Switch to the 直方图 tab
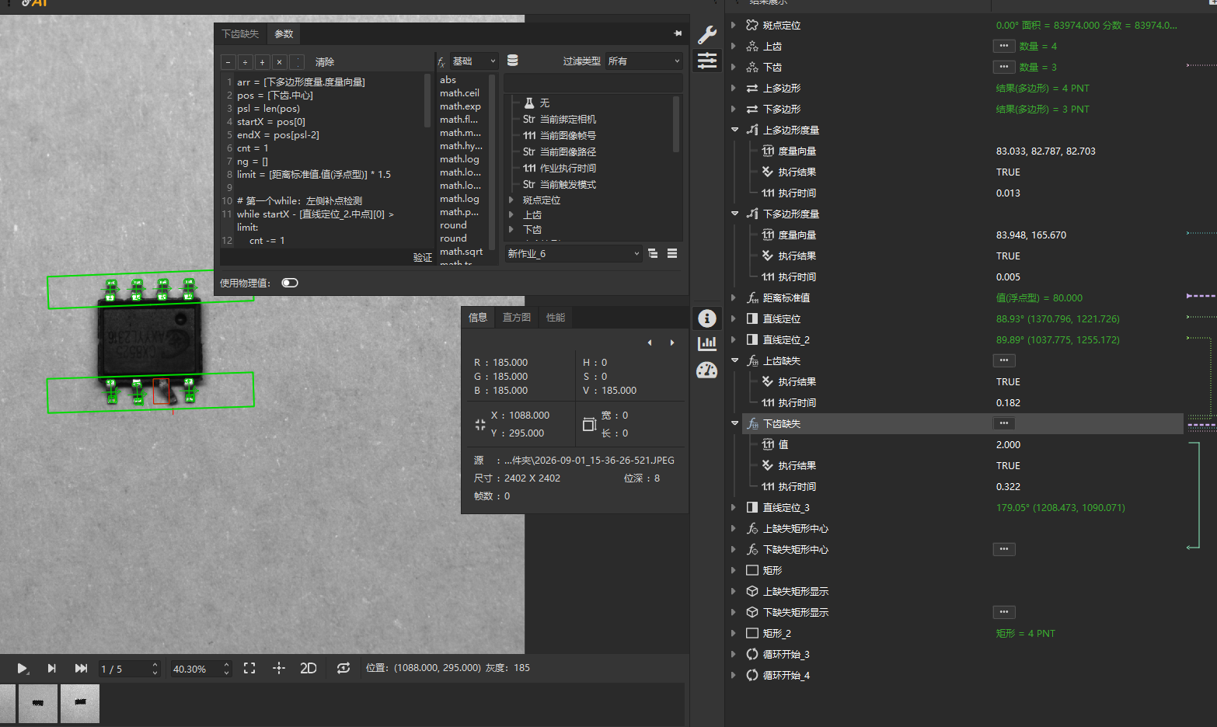 coord(517,317)
